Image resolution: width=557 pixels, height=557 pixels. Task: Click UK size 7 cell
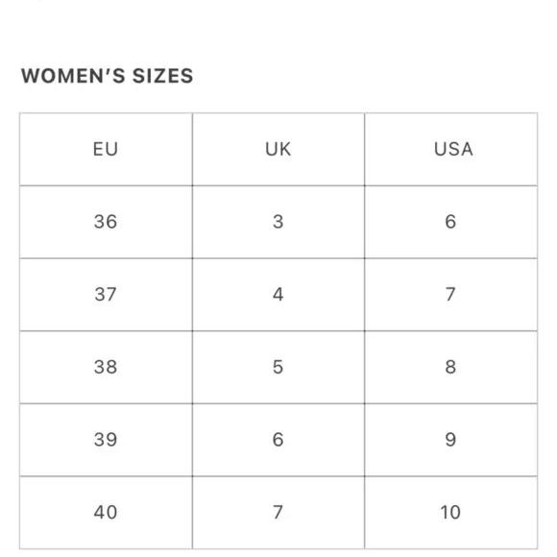point(278,513)
